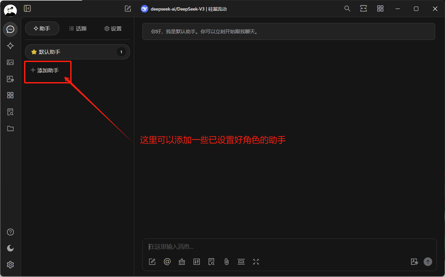The width and height of the screenshot is (445, 277).
Task: Toggle the input box expand arrows icon
Action: [256, 262]
